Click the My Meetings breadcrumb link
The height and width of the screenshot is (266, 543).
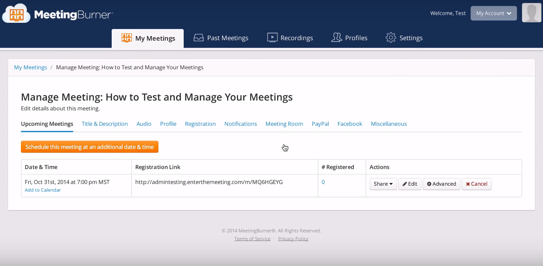click(30, 67)
